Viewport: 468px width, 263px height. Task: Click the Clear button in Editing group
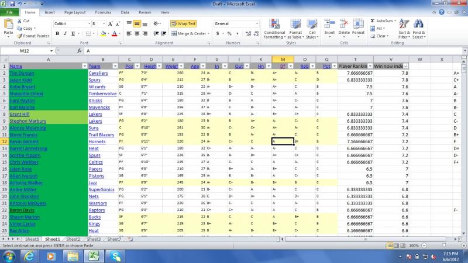pos(380,36)
